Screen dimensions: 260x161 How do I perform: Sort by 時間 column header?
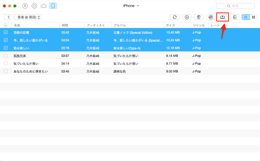(72, 25)
